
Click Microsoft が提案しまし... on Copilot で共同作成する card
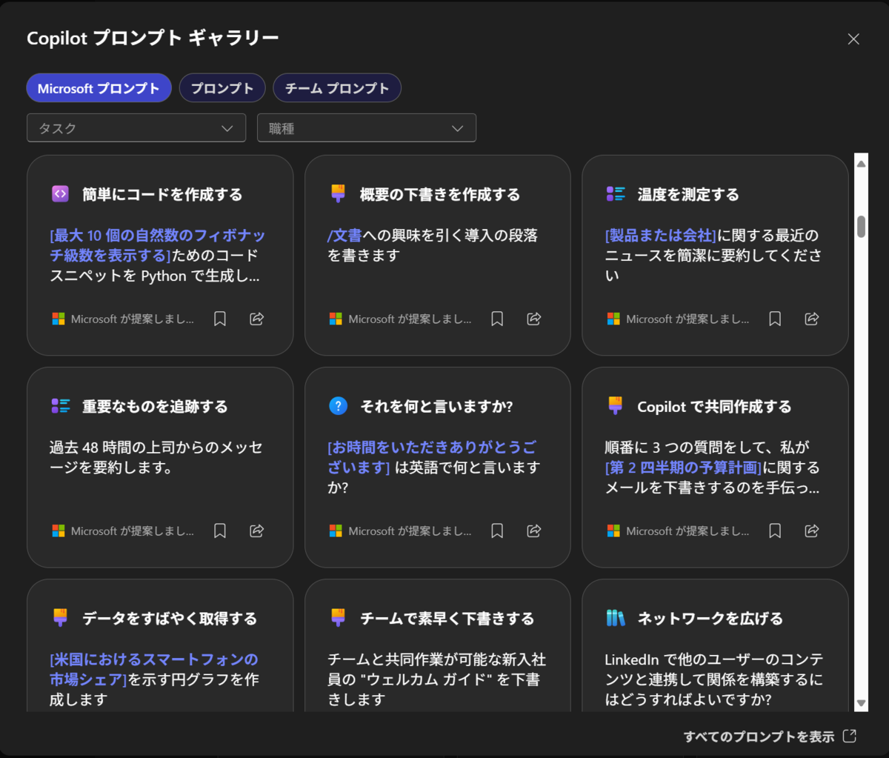pyautogui.click(x=687, y=531)
